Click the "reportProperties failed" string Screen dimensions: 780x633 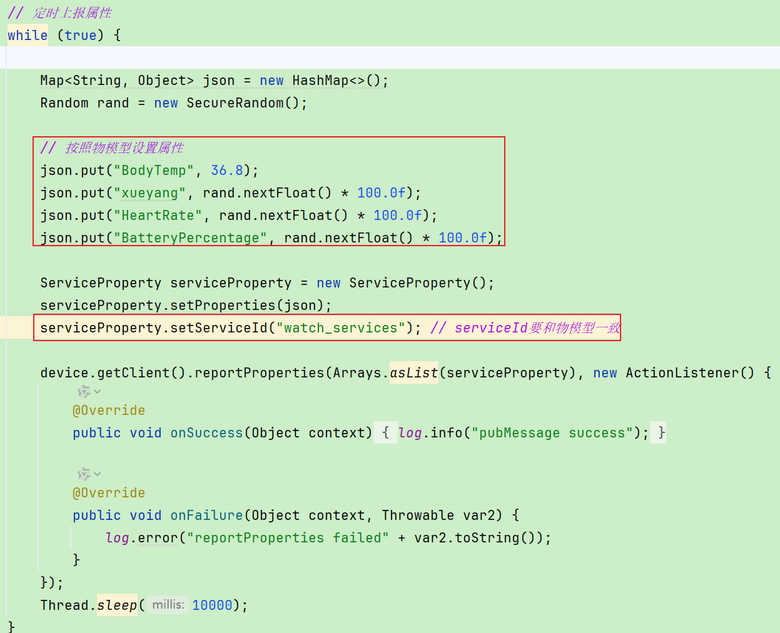[288, 538]
